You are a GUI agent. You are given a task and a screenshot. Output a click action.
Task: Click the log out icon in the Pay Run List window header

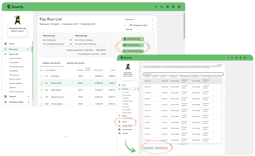(179, 7)
